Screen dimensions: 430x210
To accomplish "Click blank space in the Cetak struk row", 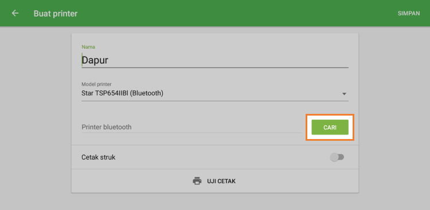I will coord(220,157).
